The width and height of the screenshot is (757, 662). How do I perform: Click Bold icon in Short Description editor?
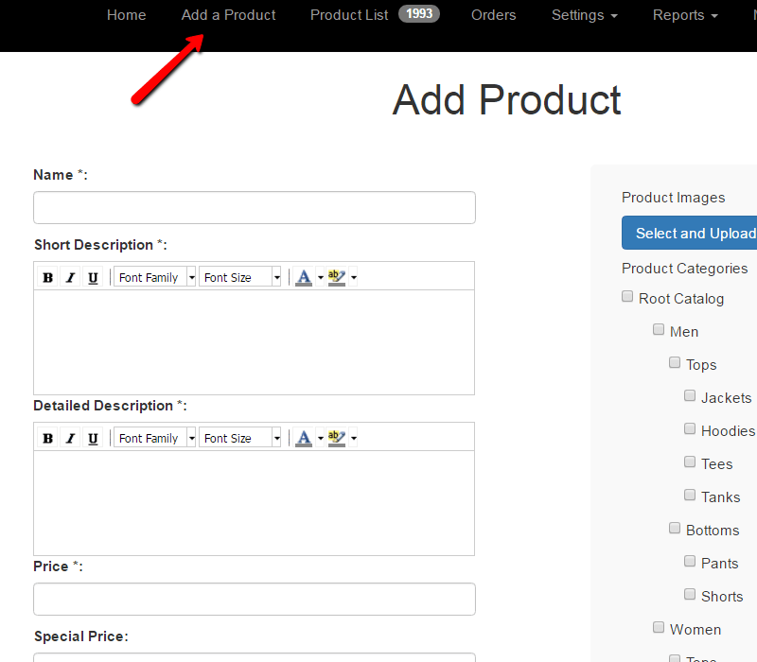pos(47,277)
